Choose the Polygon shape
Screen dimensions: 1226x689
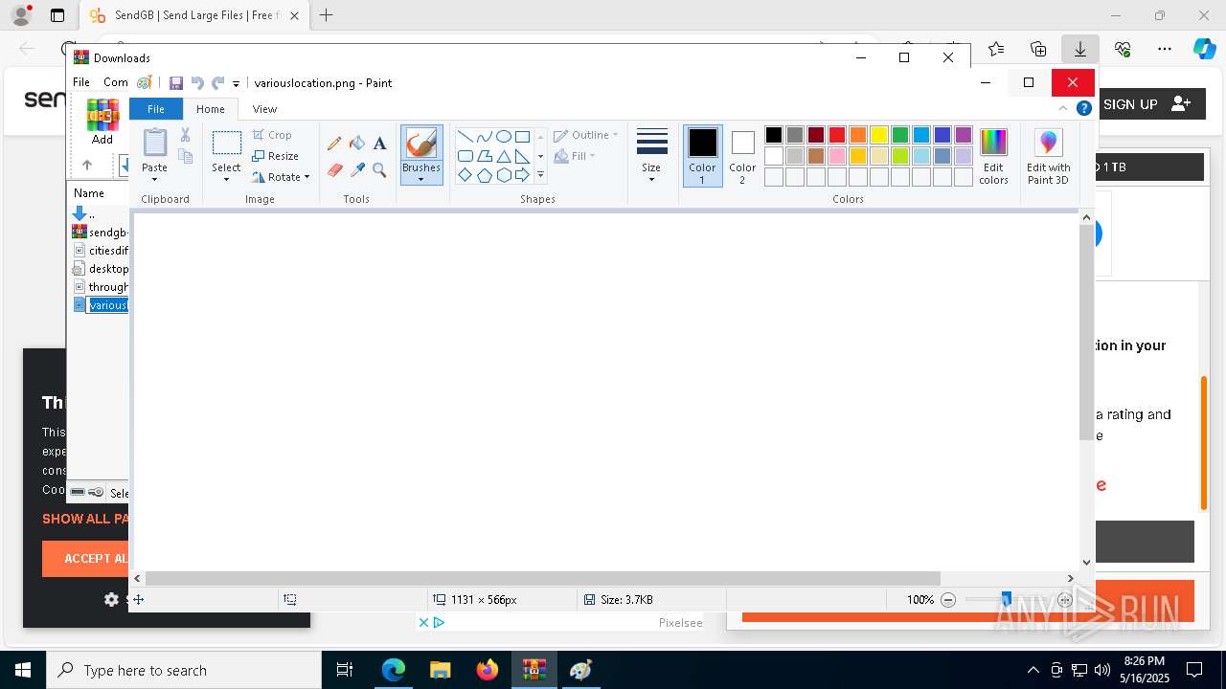click(x=484, y=156)
